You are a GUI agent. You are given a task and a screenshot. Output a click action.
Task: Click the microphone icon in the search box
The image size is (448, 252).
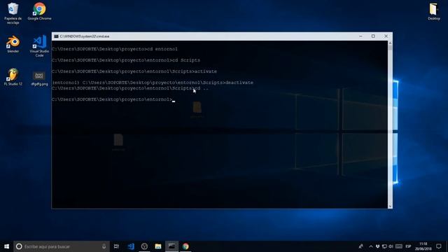coord(104,246)
